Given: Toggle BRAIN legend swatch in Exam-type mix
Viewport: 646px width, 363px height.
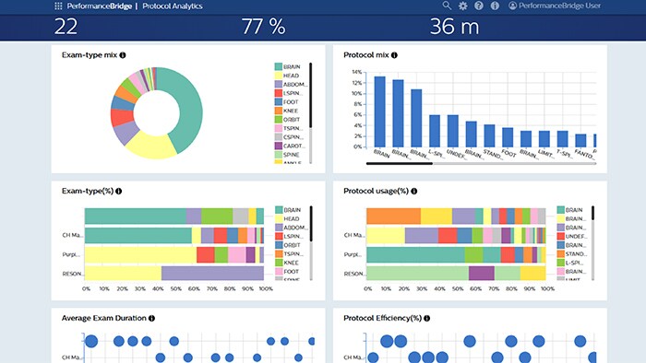Looking at the screenshot, I should tap(279, 66).
